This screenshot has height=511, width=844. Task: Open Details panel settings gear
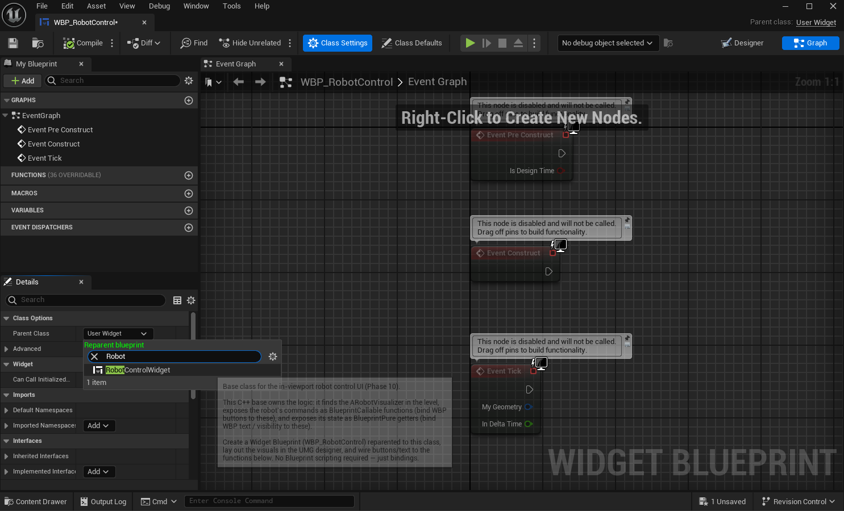click(191, 300)
